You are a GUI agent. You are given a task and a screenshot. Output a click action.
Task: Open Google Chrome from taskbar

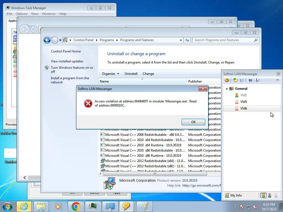pos(76,206)
